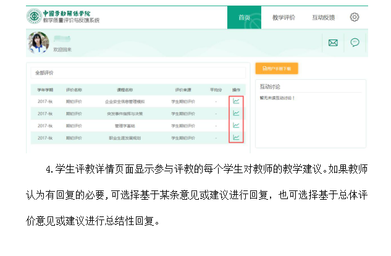This screenshot has height=256, width=391.
Task: Download the user manual with orange button
Action: click(x=277, y=68)
